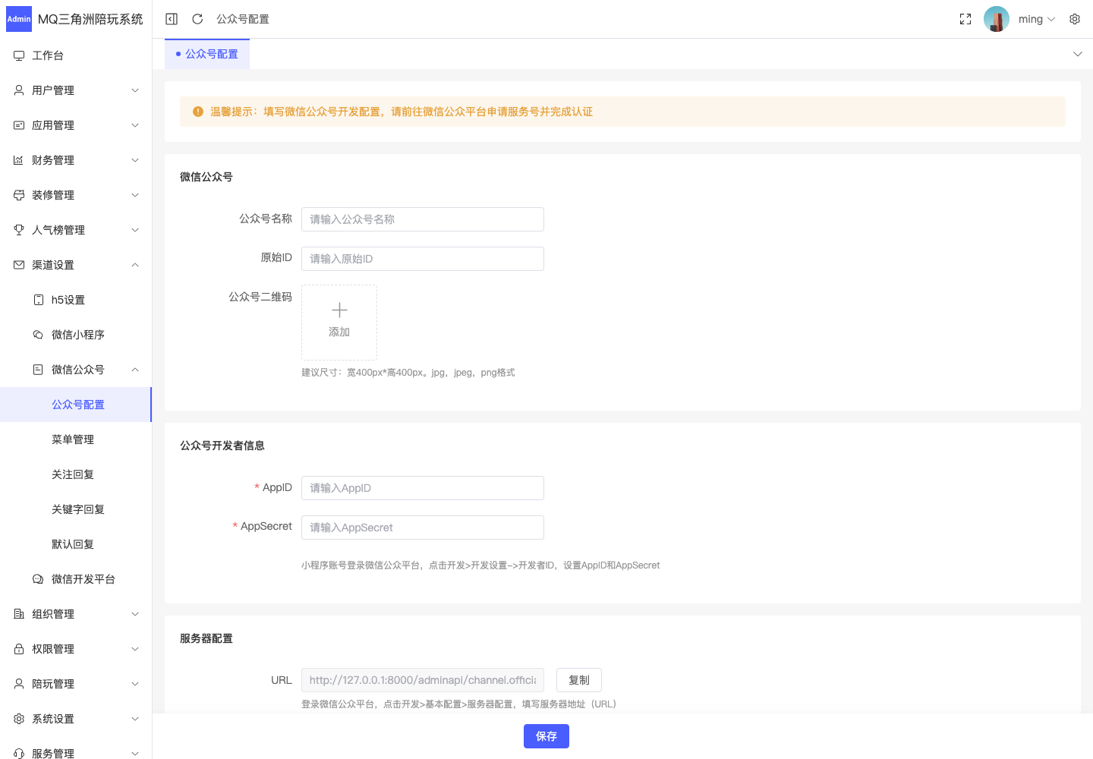Click 公众号开发者信息 section heading
This screenshot has height=759, width=1093.
[x=222, y=446]
